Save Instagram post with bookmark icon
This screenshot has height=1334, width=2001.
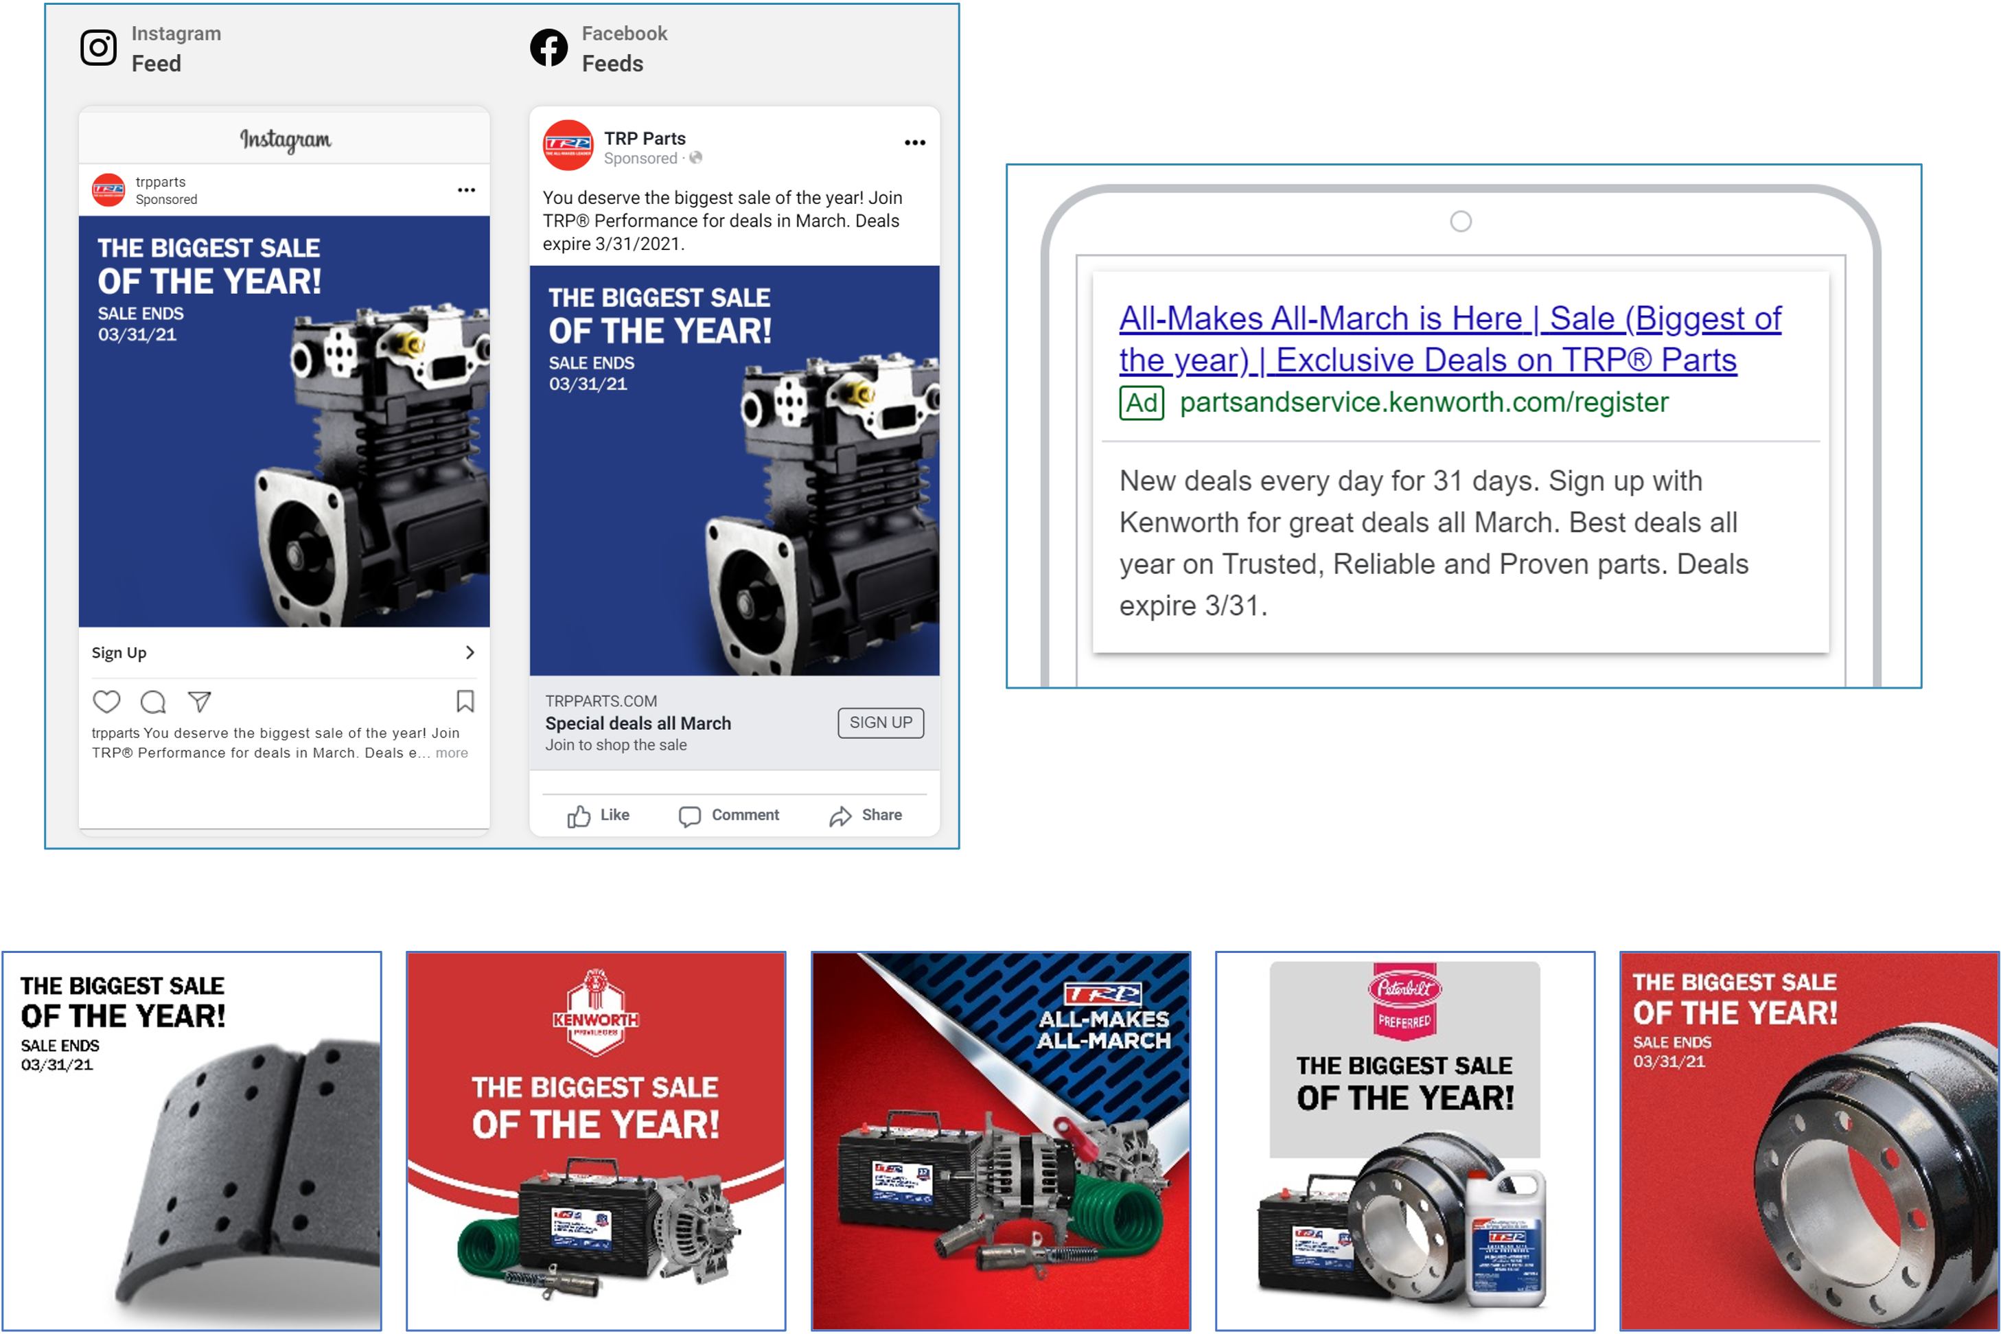[x=465, y=701]
